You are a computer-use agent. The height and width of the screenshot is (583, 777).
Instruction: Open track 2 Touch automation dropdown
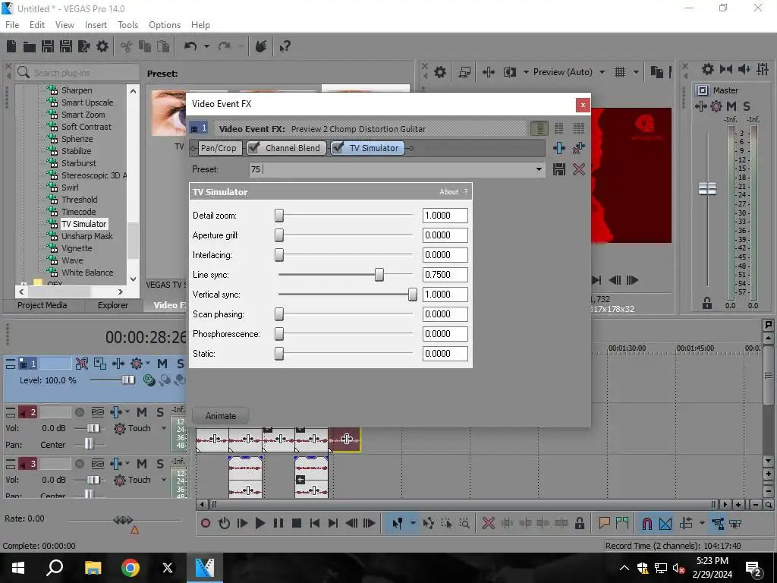164,428
